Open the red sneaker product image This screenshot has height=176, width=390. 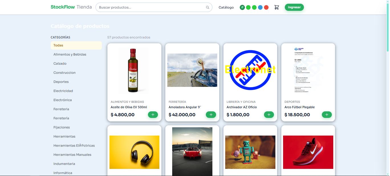point(308,152)
